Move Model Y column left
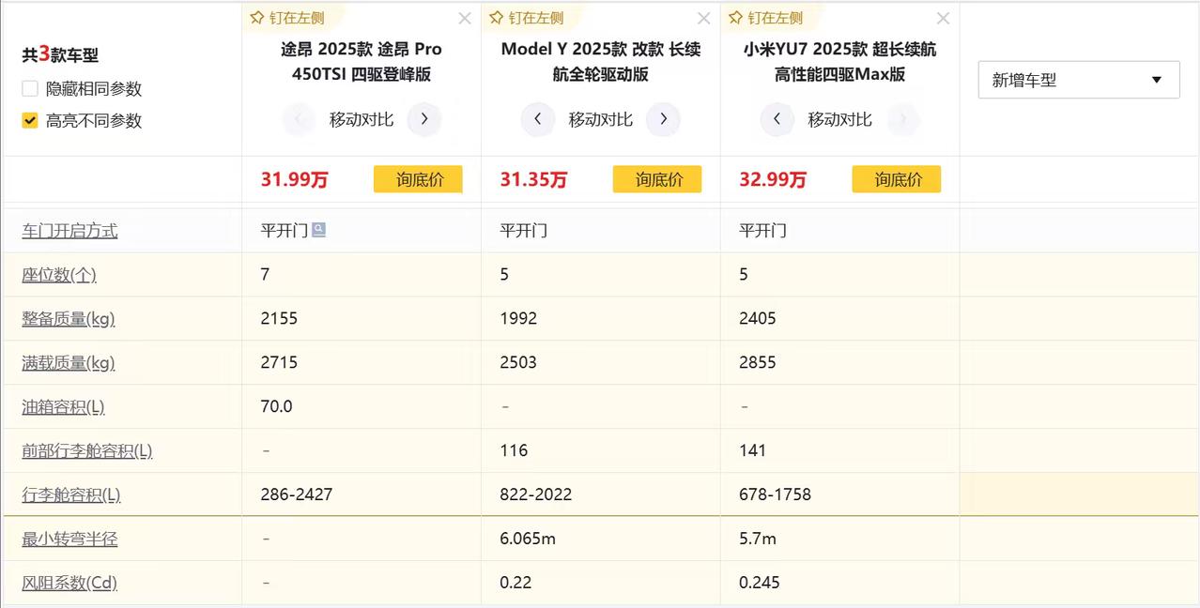This screenshot has width=1200, height=608. tap(538, 119)
